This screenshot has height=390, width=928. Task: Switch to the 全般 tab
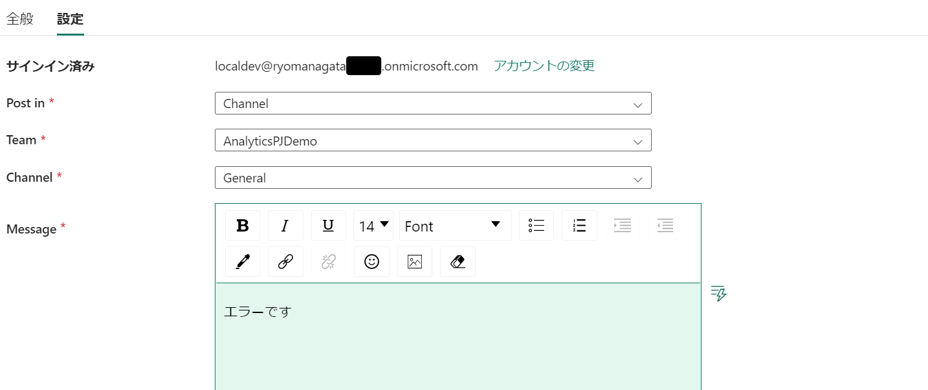click(x=20, y=18)
